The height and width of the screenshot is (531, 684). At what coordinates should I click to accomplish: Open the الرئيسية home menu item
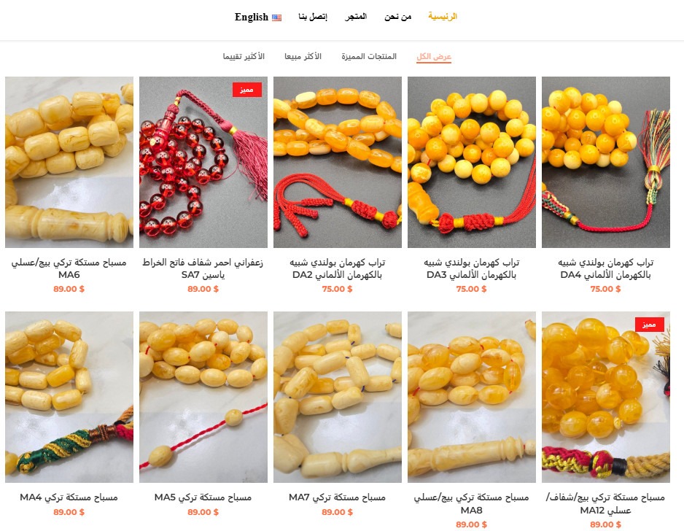click(x=443, y=17)
